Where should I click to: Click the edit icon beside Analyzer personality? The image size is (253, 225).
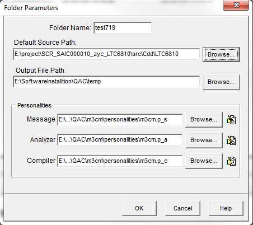[231, 140]
